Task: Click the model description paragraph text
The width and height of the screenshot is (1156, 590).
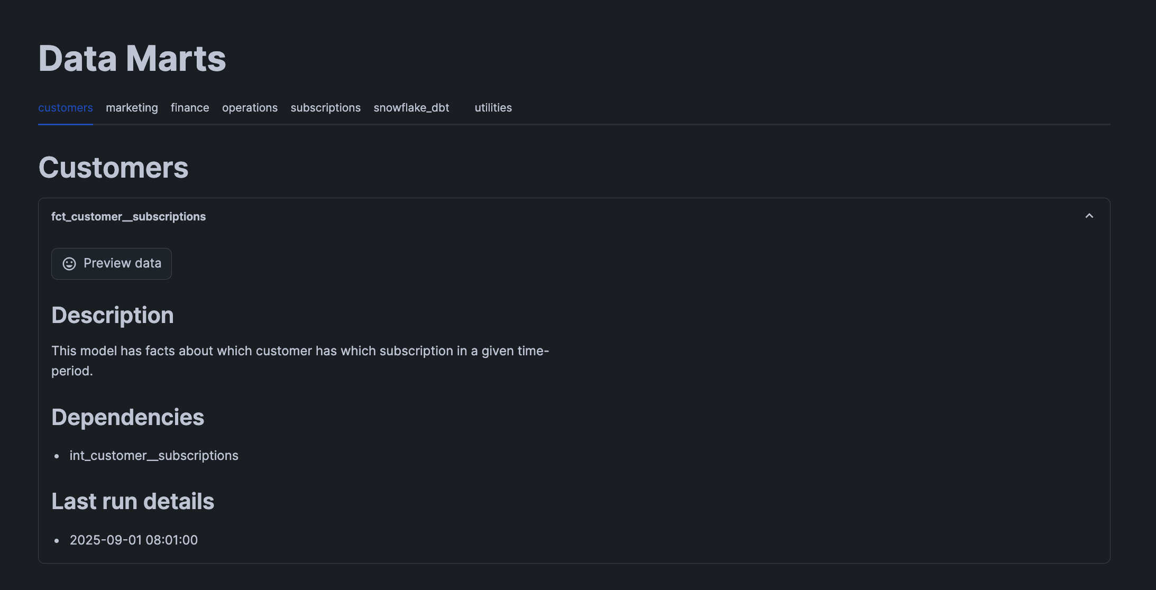Action: (x=300, y=352)
